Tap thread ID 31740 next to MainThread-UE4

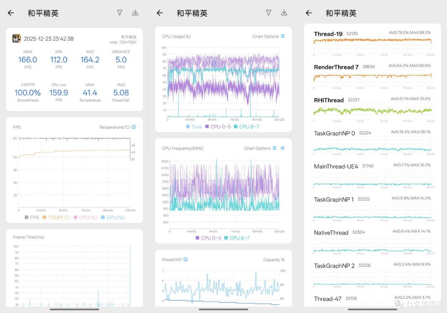coord(368,166)
